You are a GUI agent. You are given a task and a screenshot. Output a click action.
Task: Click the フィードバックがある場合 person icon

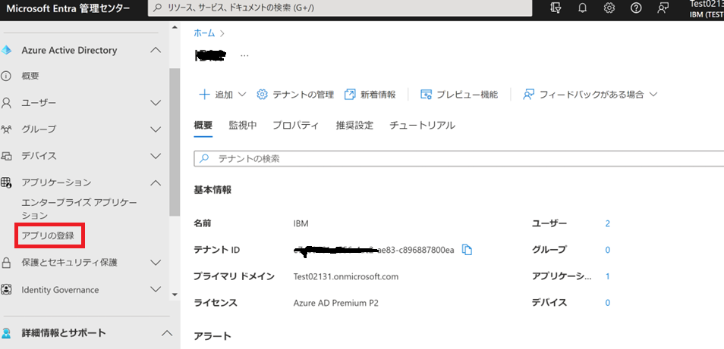528,95
